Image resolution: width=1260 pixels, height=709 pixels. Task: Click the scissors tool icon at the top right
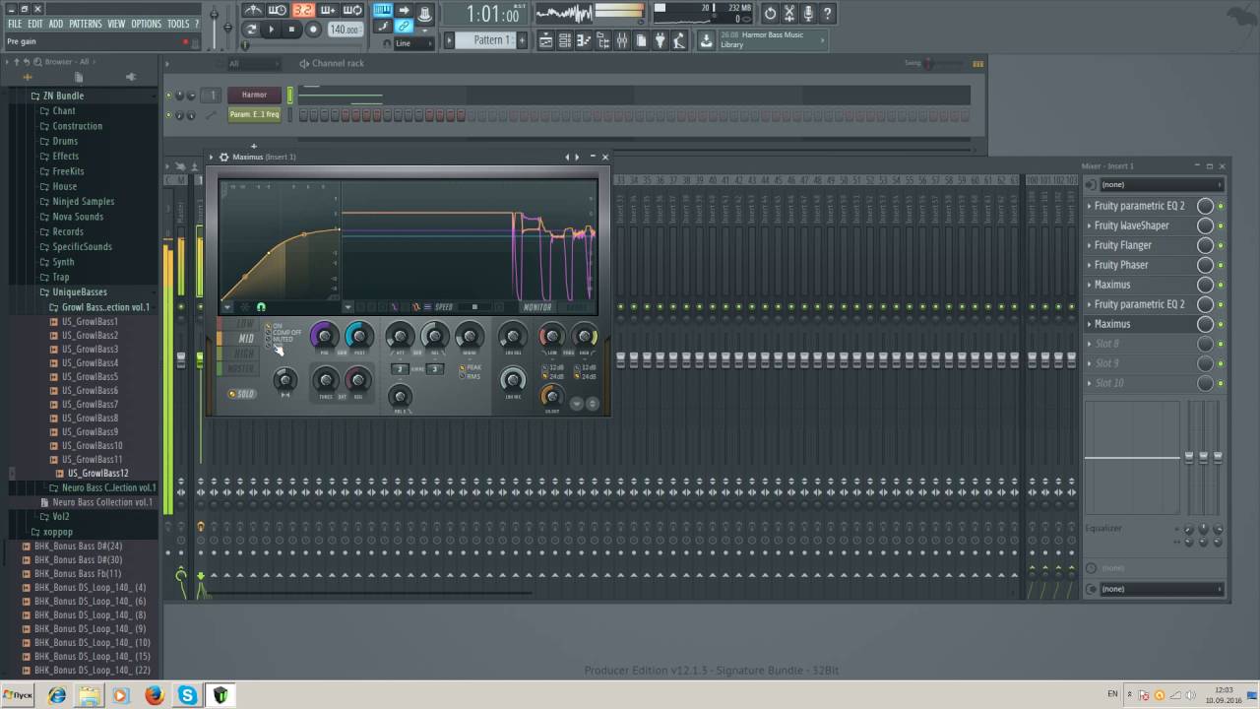[789, 14]
